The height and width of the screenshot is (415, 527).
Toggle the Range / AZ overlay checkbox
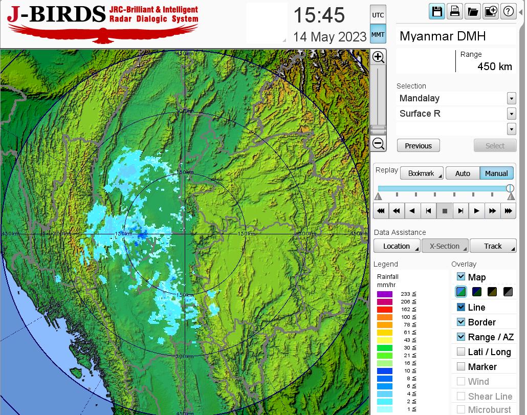(x=461, y=337)
